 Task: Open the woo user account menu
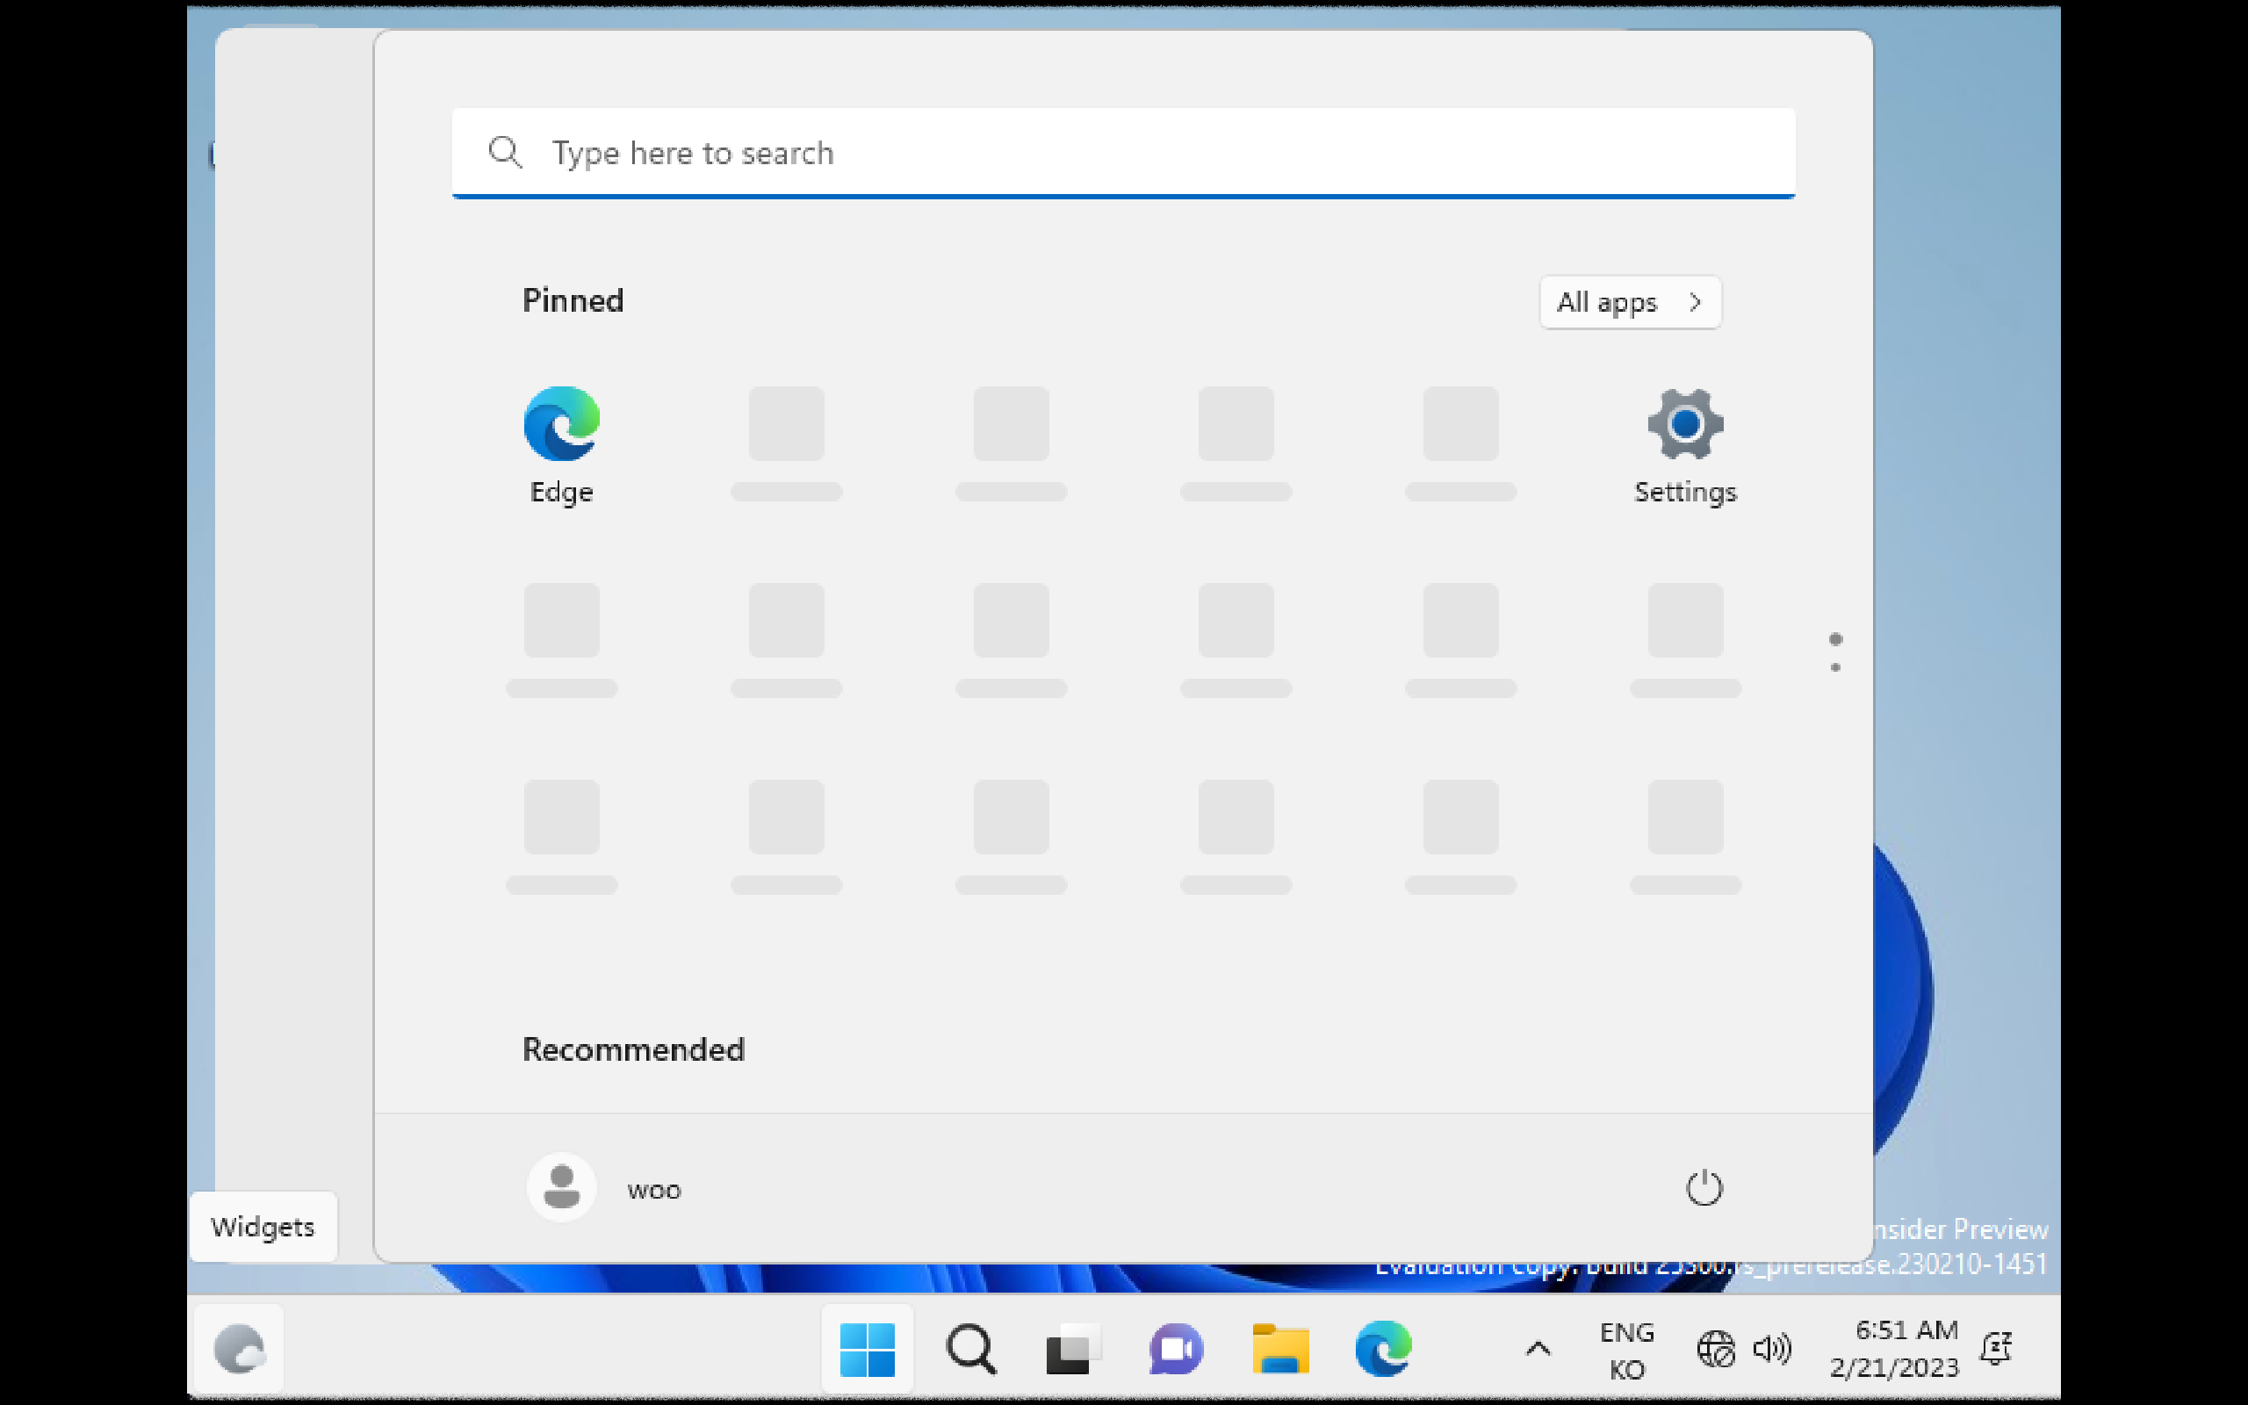[x=604, y=1187]
